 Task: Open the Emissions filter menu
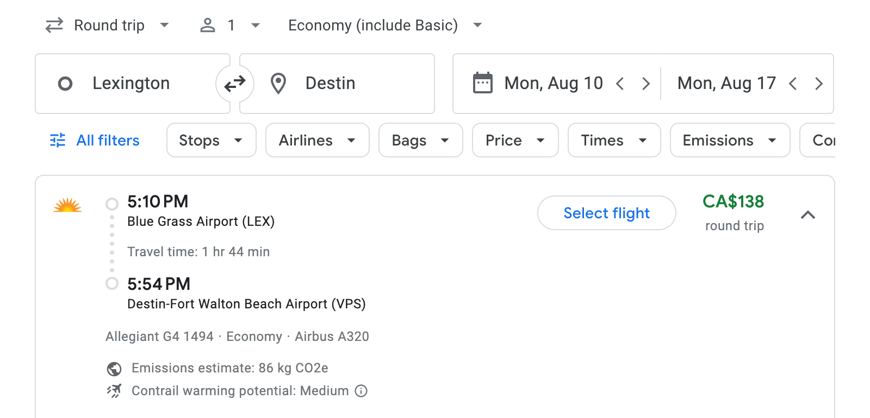coord(729,140)
